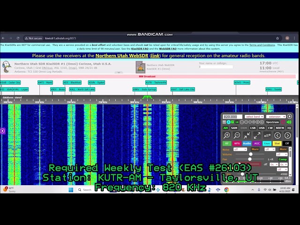Open the Windows Start button

tap(71, 189)
